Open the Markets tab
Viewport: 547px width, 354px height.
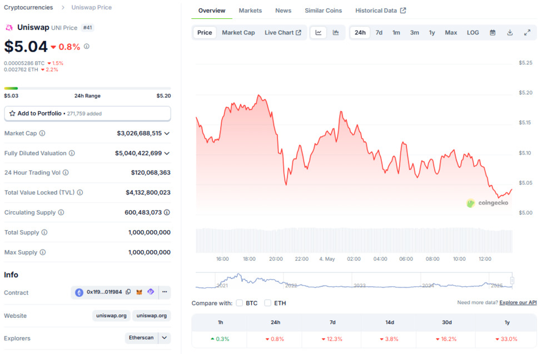point(250,11)
